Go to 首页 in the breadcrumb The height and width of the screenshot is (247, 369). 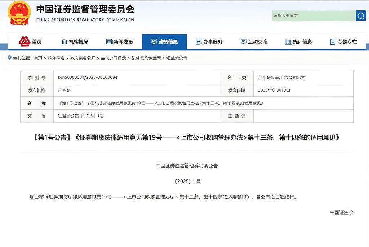click(38, 58)
